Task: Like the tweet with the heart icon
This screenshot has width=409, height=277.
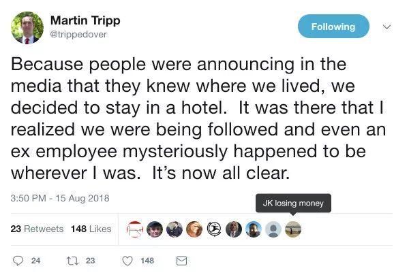Action: tap(126, 260)
